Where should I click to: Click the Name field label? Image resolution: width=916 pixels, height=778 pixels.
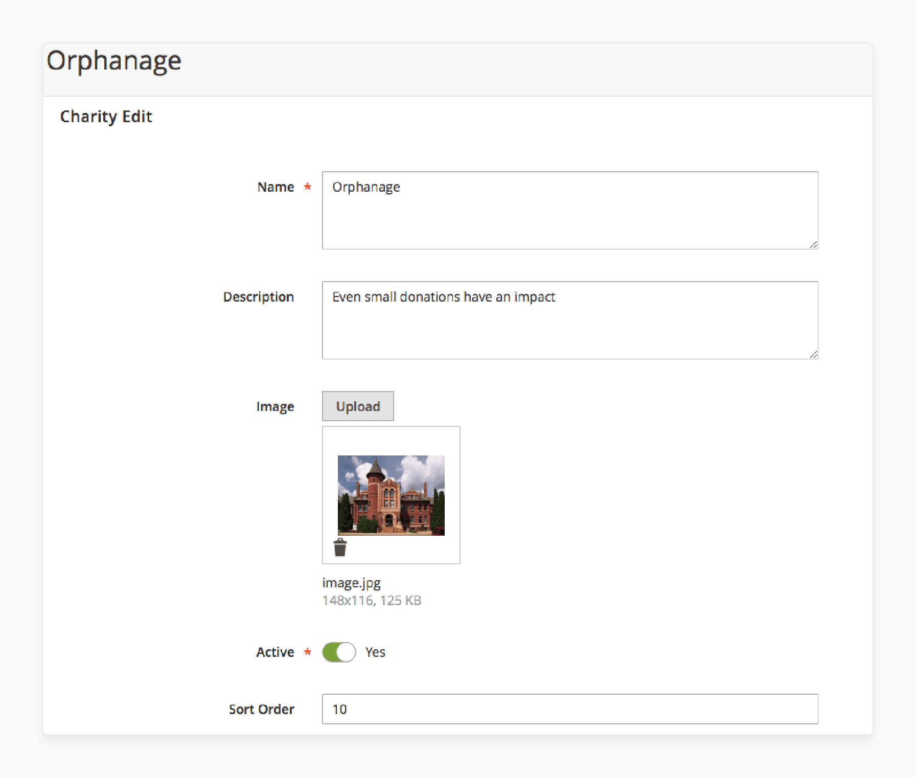point(276,187)
